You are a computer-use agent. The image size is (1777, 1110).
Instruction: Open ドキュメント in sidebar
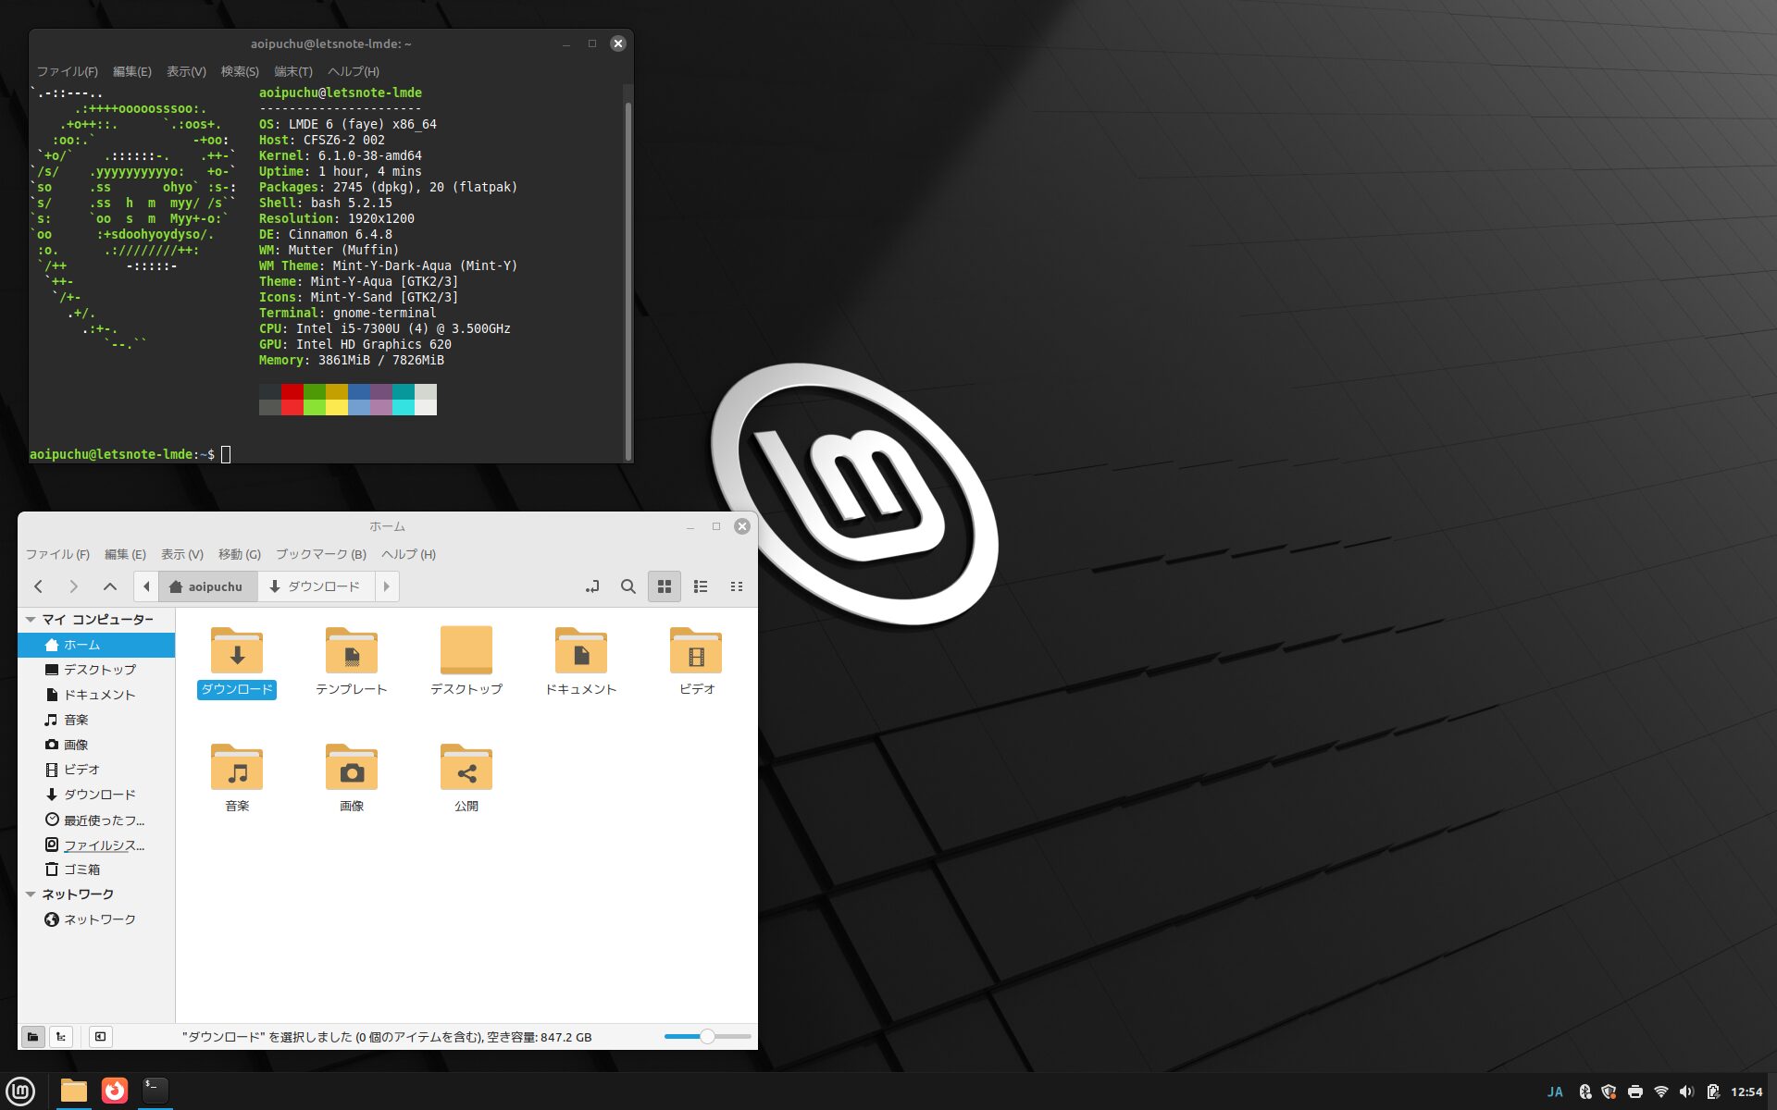point(96,695)
